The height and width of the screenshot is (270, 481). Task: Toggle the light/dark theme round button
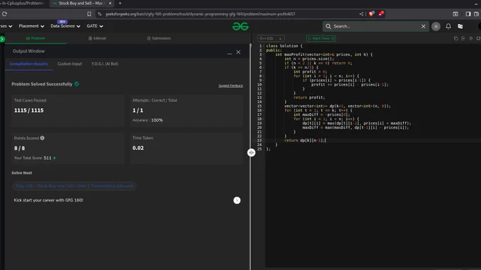436,26
